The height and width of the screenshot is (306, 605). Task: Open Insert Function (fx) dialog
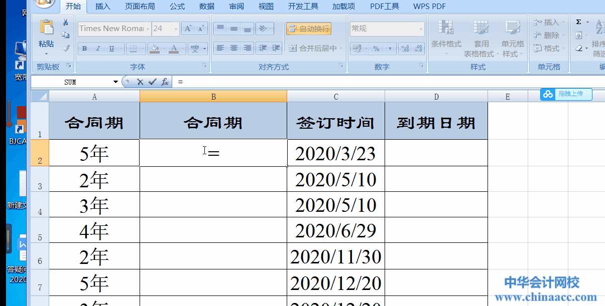click(165, 82)
